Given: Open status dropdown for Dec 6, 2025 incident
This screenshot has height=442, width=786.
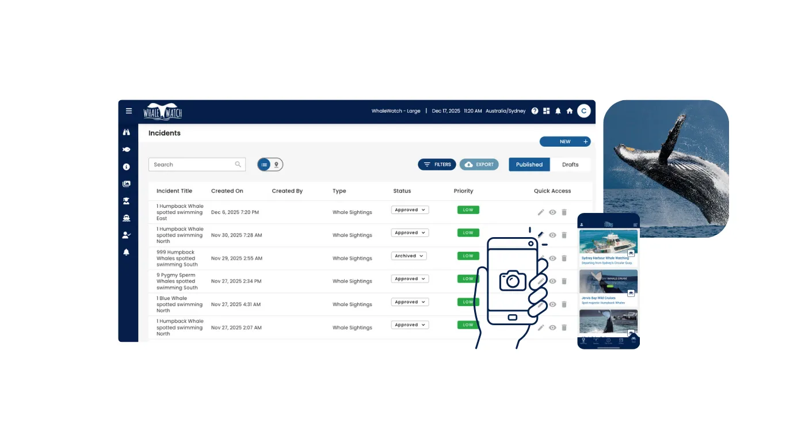Looking at the screenshot, I should pyautogui.click(x=410, y=210).
